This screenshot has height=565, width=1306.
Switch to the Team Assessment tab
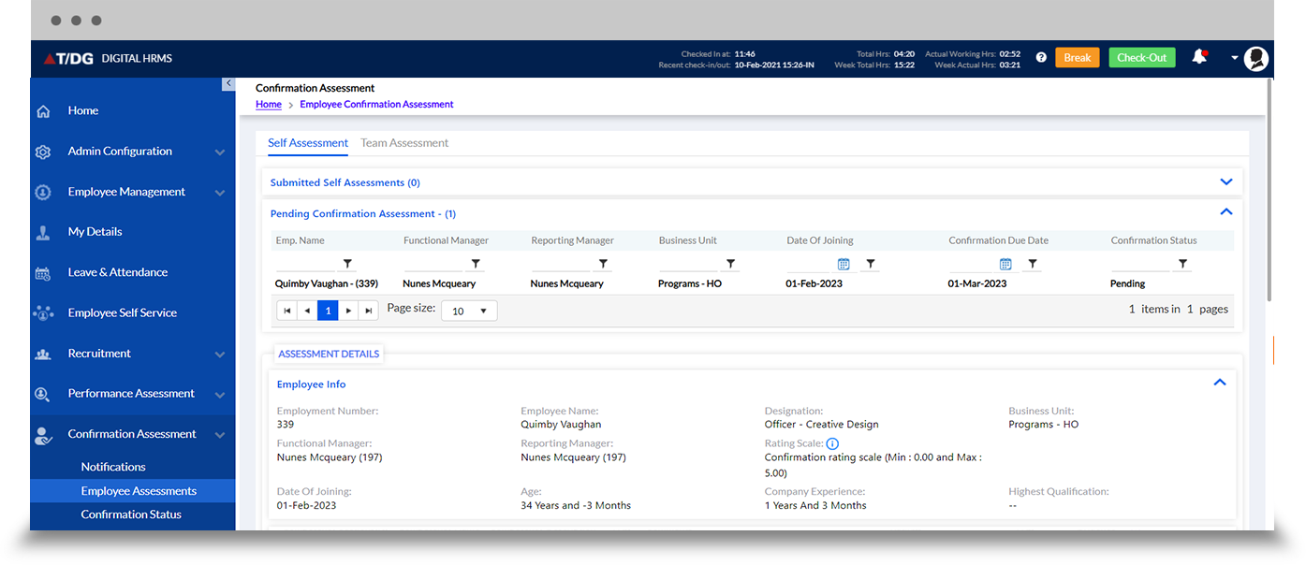click(404, 143)
